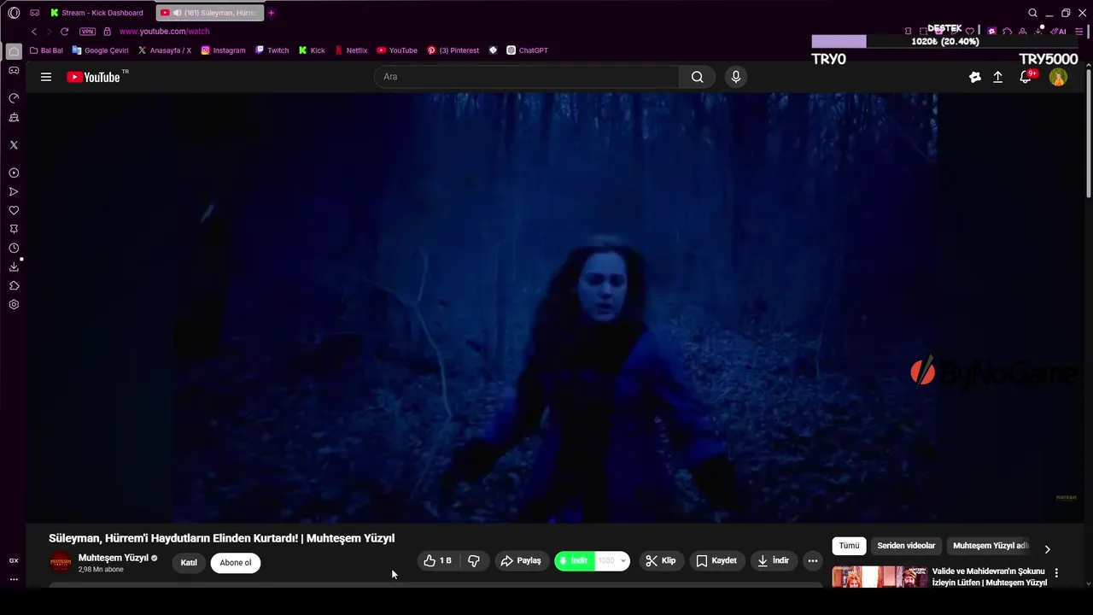Open YouTube notifications bell

pos(1026,77)
